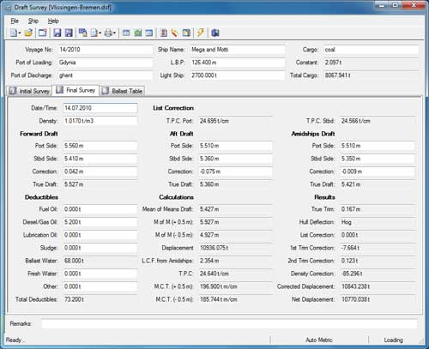
Task: Click the Save As floppy disk icon
Action: pos(69,33)
